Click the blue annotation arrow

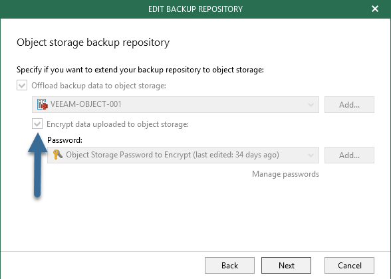(x=37, y=165)
